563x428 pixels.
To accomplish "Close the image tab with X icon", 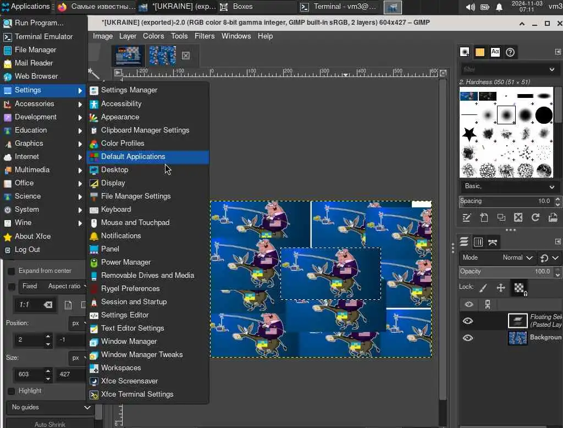I will pos(186,56).
